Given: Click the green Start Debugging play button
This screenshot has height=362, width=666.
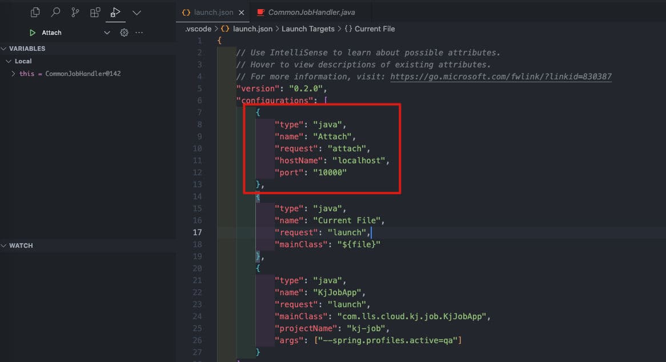Looking at the screenshot, I should 33,33.
